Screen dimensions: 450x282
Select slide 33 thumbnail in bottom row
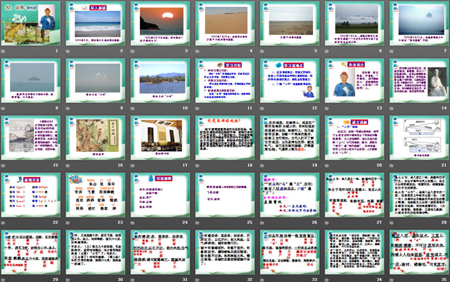click(290, 252)
